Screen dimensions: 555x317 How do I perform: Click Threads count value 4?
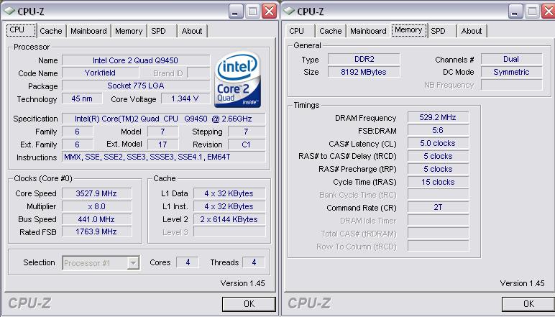254,262
